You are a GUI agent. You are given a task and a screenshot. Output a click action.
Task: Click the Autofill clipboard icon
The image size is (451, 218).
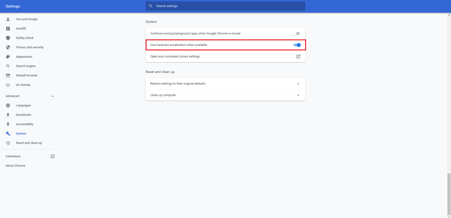pos(8,29)
